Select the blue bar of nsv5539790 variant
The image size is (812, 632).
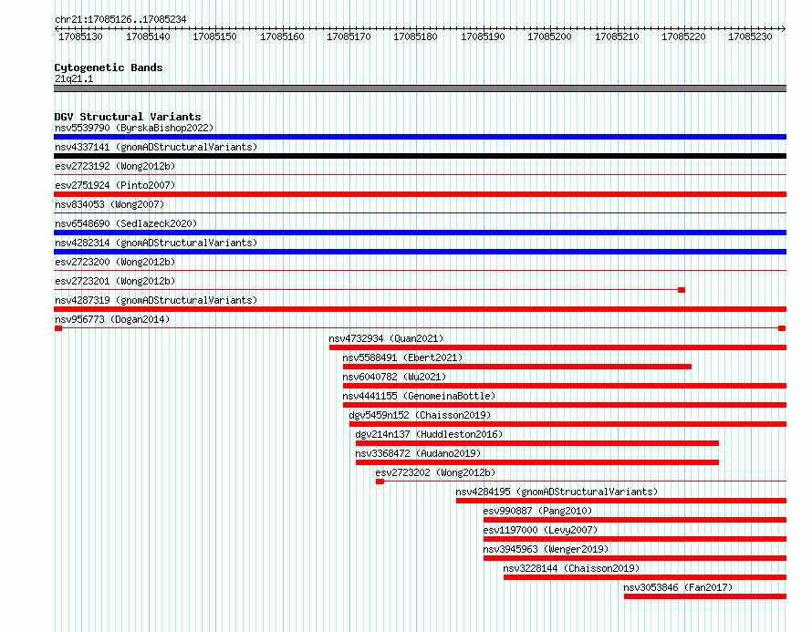pos(420,137)
